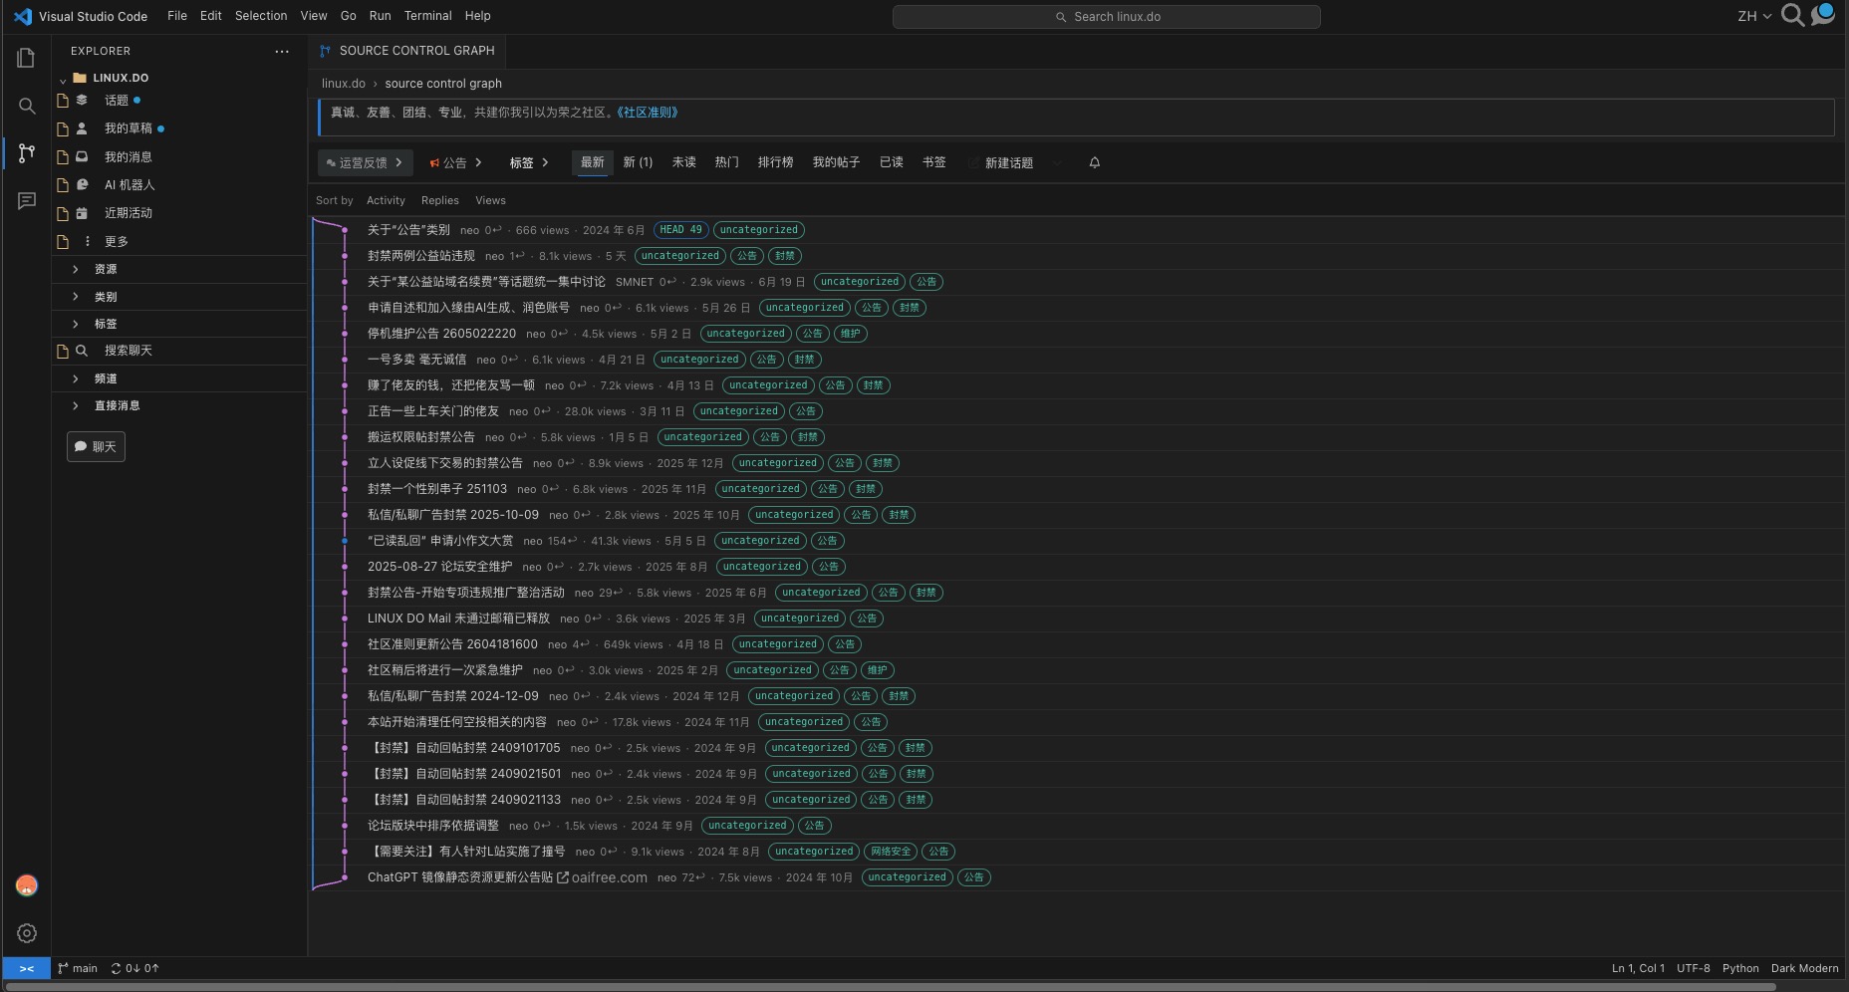Image resolution: width=1849 pixels, height=992 pixels.
Task: Collapse the LINUX.DO folder chevron
Action: point(63,79)
